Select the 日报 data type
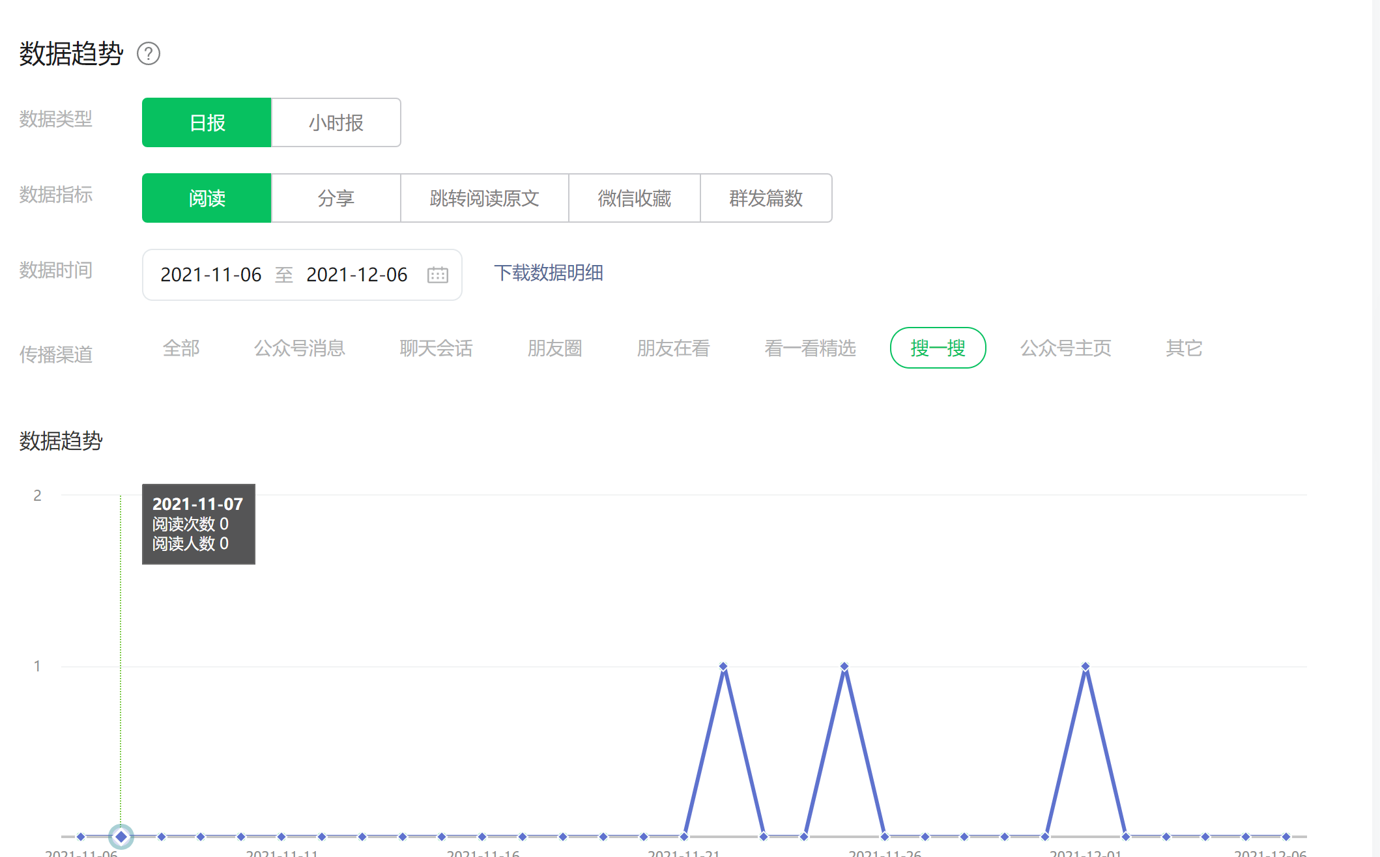The height and width of the screenshot is (857, 1380). click(x=207, y=122)
